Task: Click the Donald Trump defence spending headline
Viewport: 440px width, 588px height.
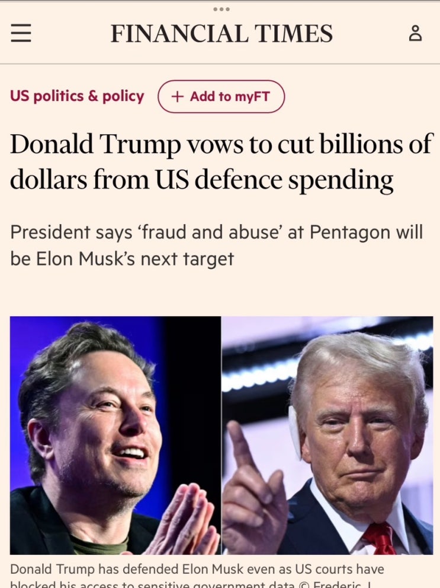Action: pyautogui.click(x=221, y=161)
